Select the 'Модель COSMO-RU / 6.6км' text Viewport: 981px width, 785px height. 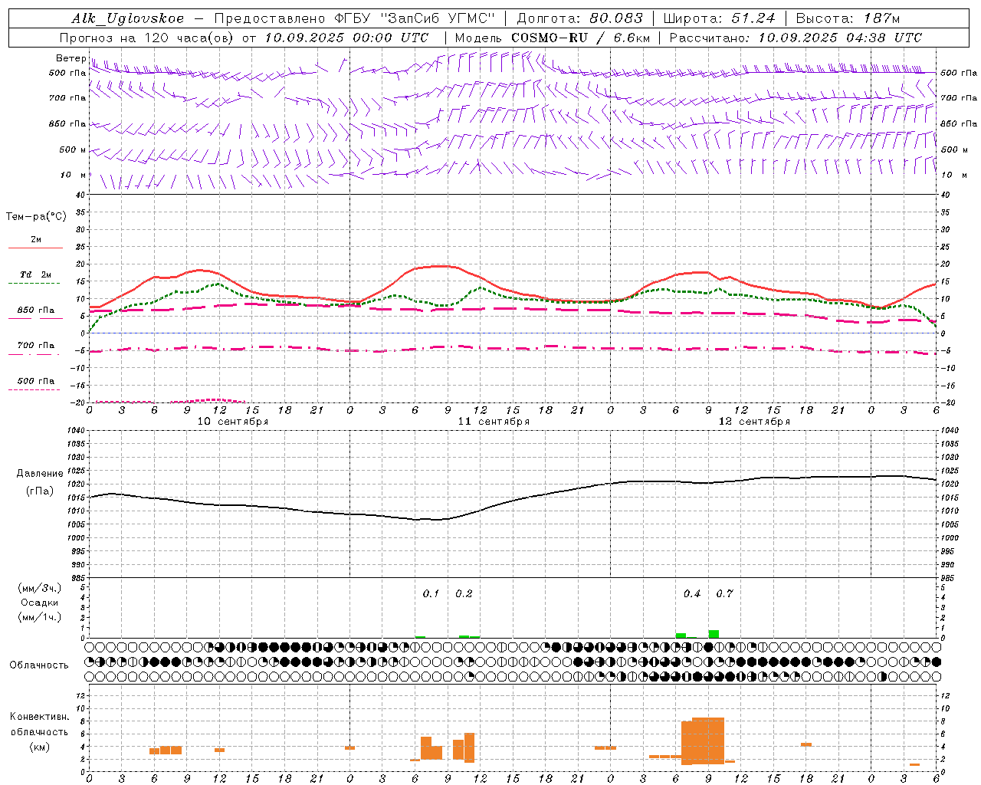coord(552,38)
